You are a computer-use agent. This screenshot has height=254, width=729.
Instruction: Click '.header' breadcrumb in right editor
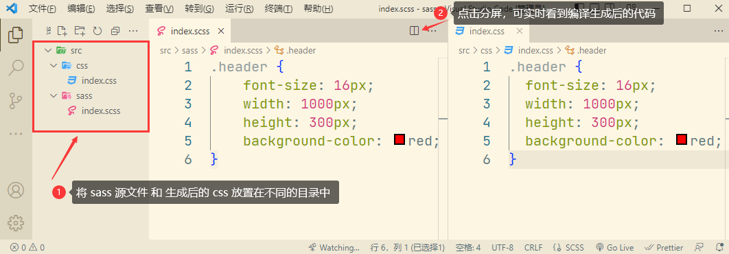586,51
